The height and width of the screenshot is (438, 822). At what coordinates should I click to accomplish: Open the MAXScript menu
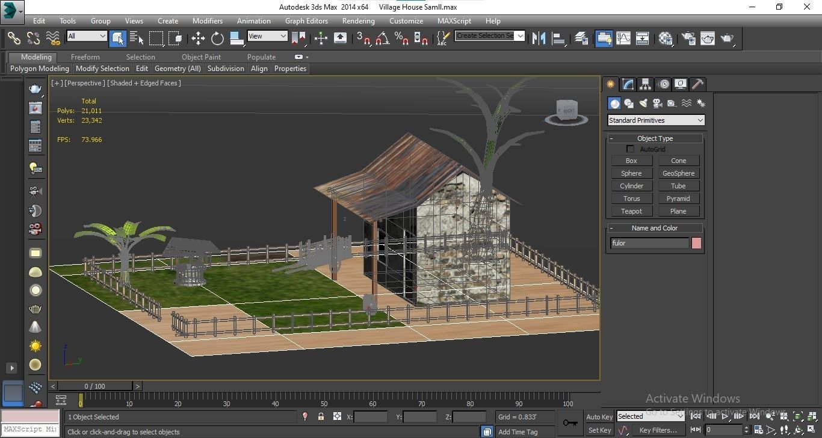(x=454, y=20)
